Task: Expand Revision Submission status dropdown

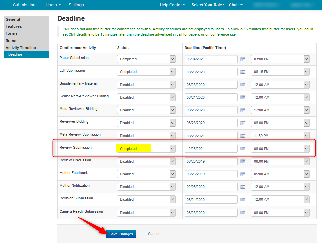Action: (x=146, y=199)
